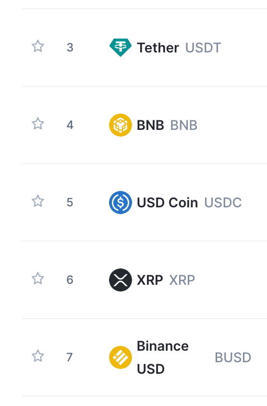Toggle the watchlist star for BNB
The width and height of the screenshot is (267, 406).
click(38, 124)
